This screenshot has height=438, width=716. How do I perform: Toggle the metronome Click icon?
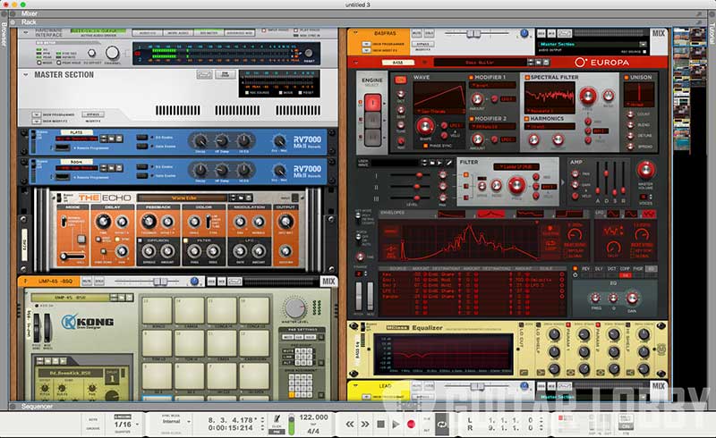277,419
